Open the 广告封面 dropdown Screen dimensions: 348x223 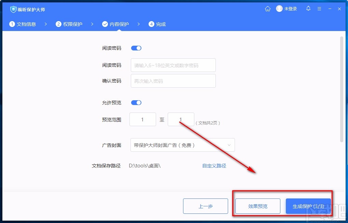tap(182, 145)
